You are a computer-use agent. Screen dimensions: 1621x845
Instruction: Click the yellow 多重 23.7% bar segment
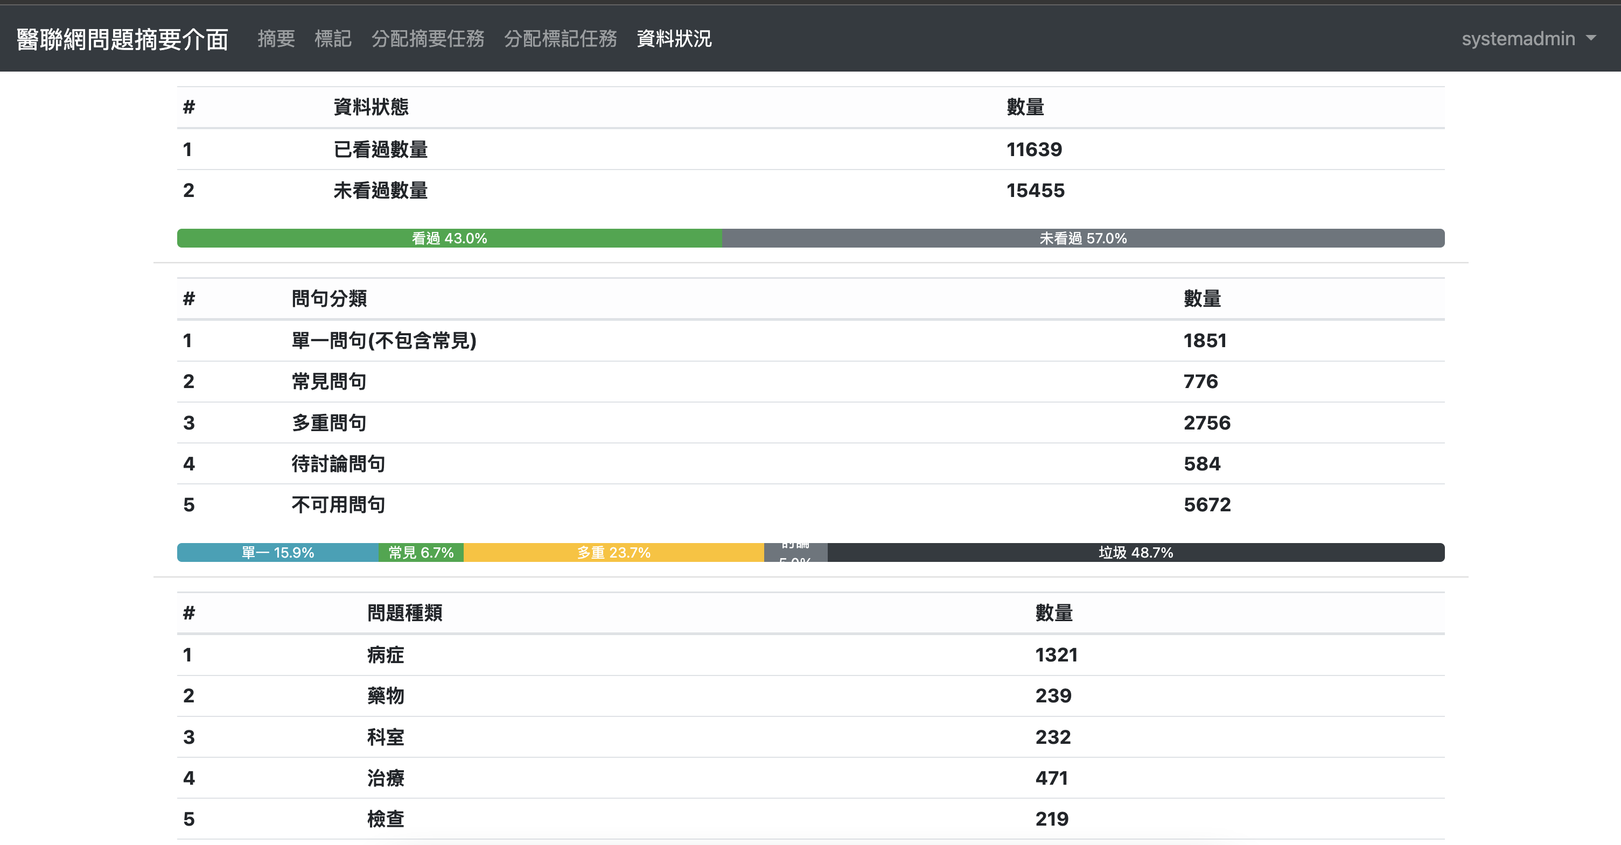pos(613,553)
